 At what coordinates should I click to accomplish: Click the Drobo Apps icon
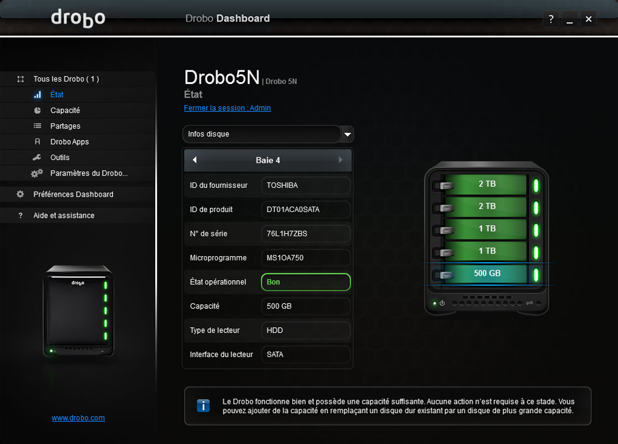(x=38, y=142)
